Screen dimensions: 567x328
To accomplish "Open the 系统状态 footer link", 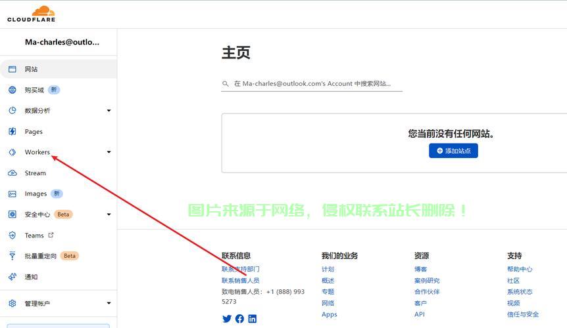I will click(x=520, y=292).
